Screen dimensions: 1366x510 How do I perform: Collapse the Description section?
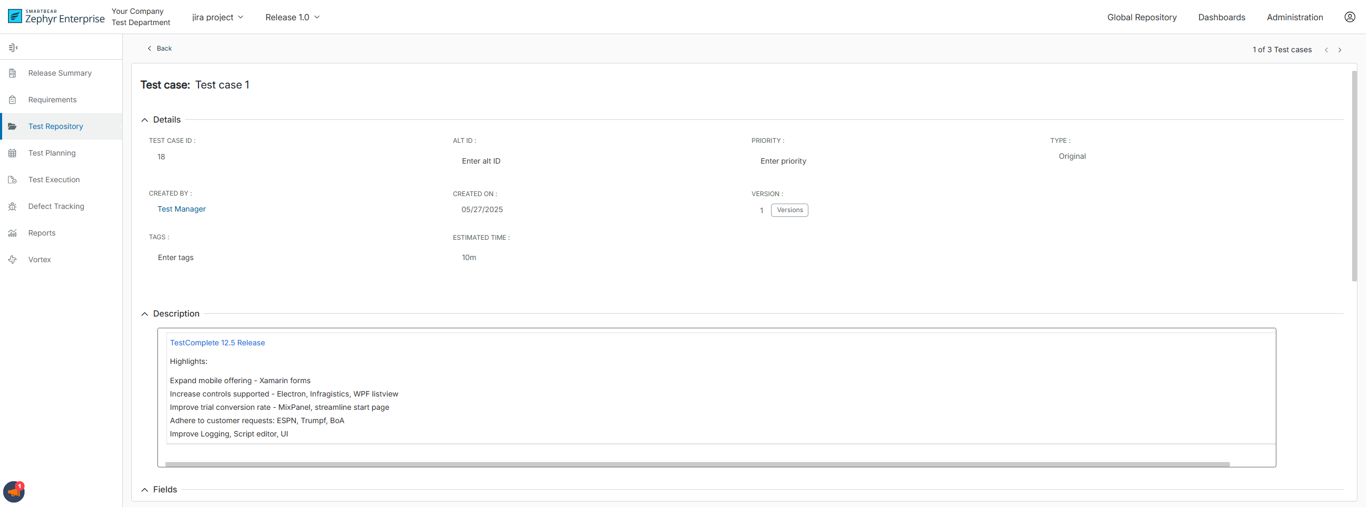pos(145,313)
